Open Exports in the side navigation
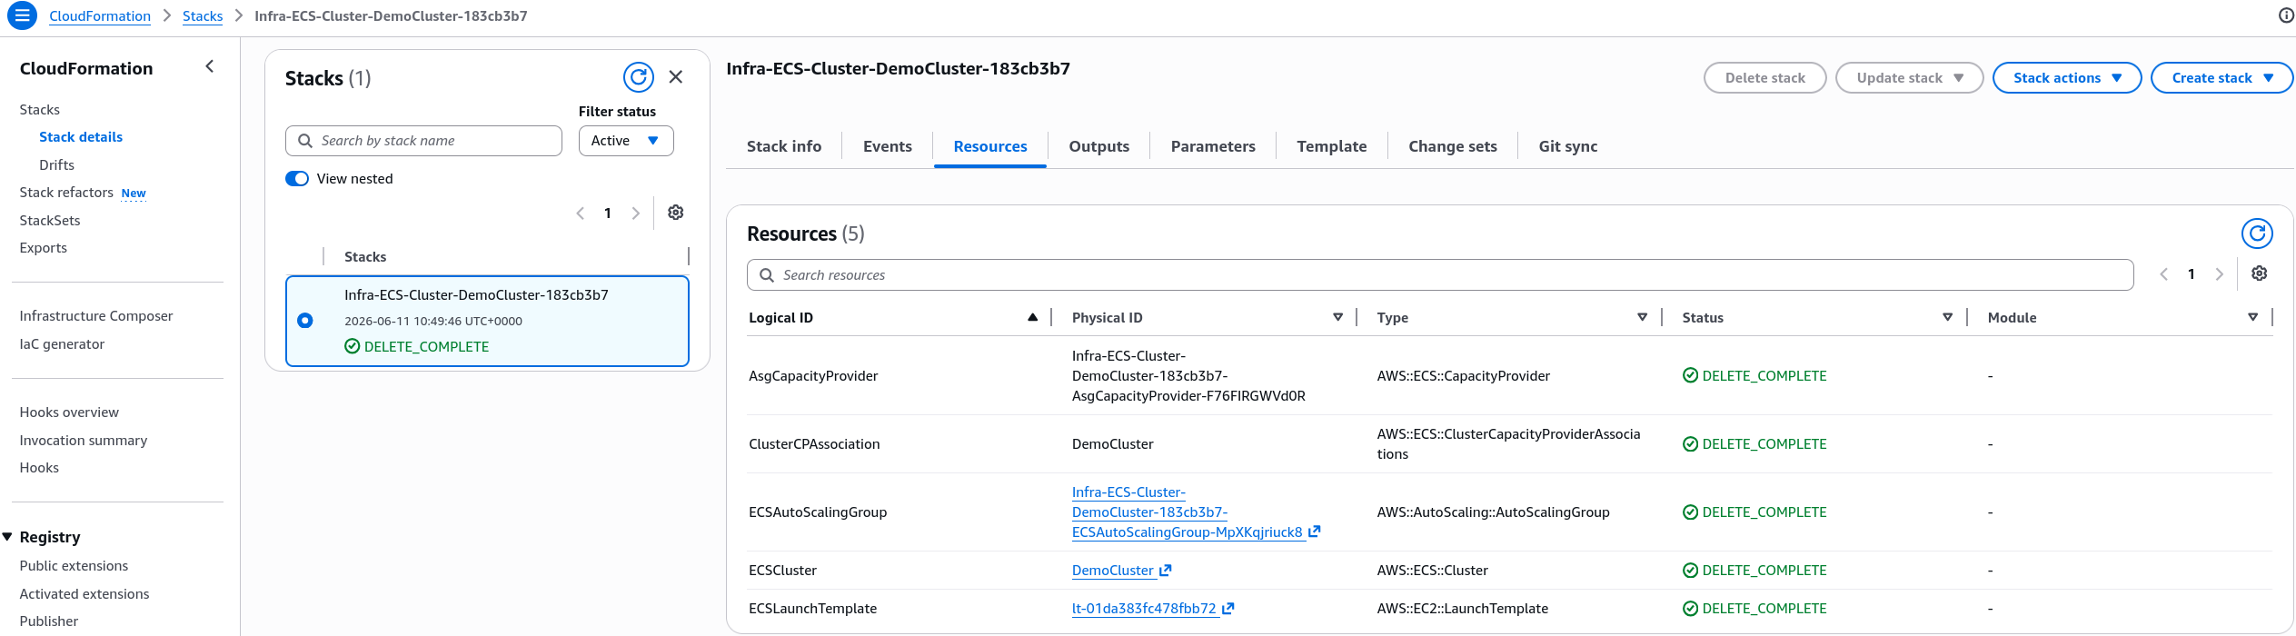Screen dimensions: 2296x636 (44, 248)
